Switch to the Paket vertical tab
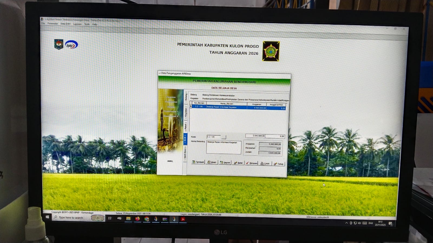 click(x=186, y=126)
